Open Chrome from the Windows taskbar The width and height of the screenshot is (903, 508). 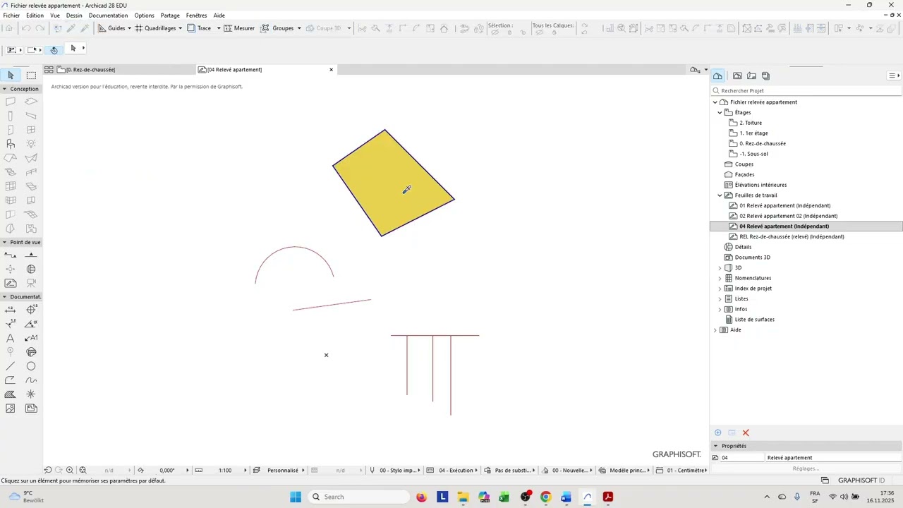pos(545,497)
